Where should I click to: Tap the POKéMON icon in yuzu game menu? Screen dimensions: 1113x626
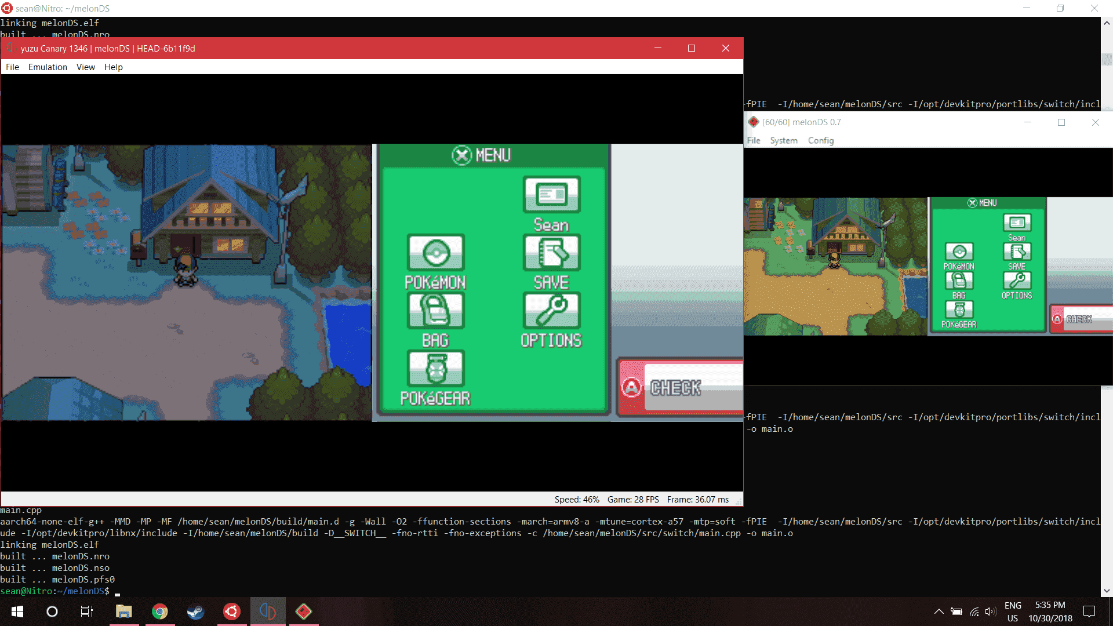pyautogui.click(x=435, y=253)
